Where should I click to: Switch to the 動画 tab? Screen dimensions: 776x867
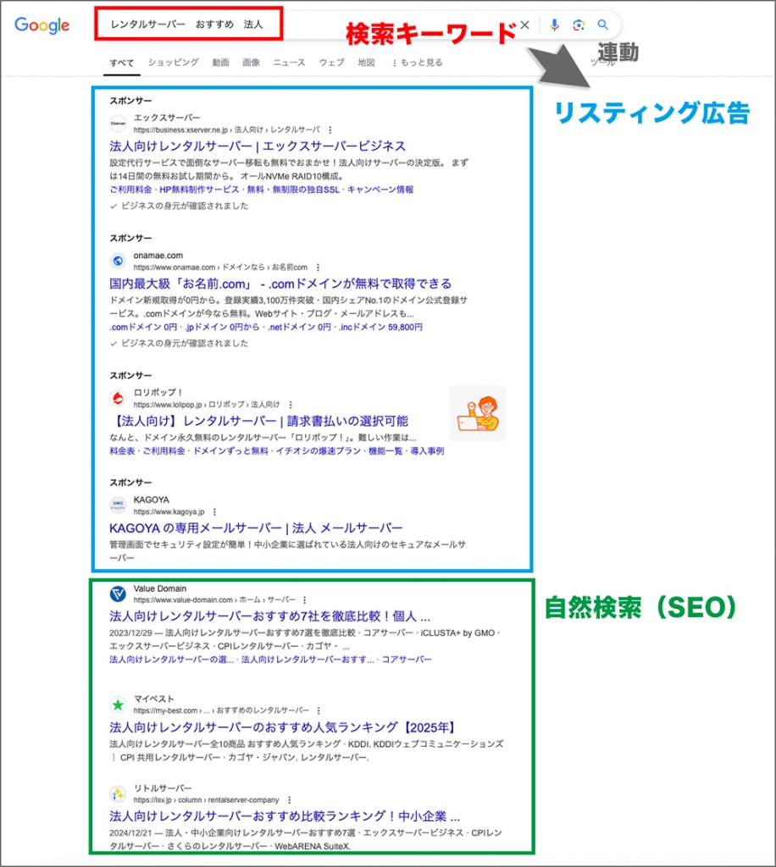[221, 62]
